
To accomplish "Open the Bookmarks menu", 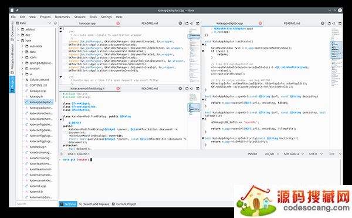I will 62,17.
